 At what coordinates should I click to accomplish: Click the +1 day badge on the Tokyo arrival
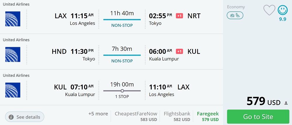coord(179,16)
